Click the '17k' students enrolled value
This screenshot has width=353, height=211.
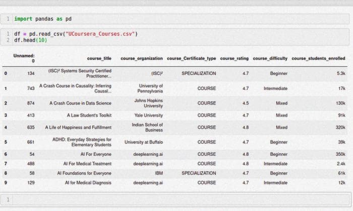342,88
